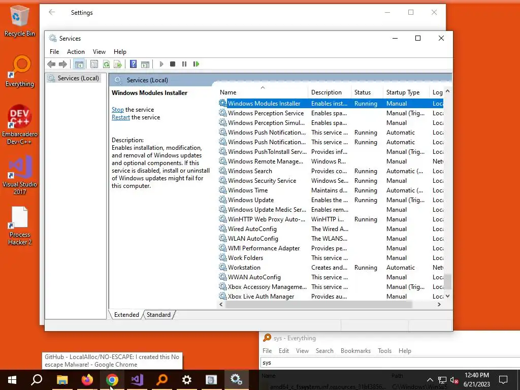Click the Stop the service link
The height and width of the screenshot is (390, 520).
(118, 110)
